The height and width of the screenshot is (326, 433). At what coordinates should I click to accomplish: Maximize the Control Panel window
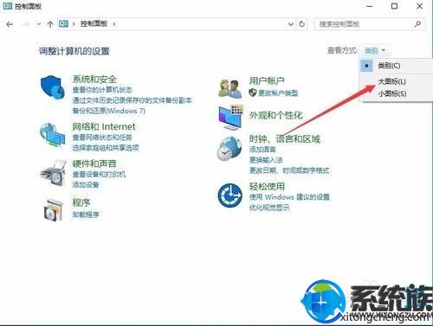tap(394, 6)
